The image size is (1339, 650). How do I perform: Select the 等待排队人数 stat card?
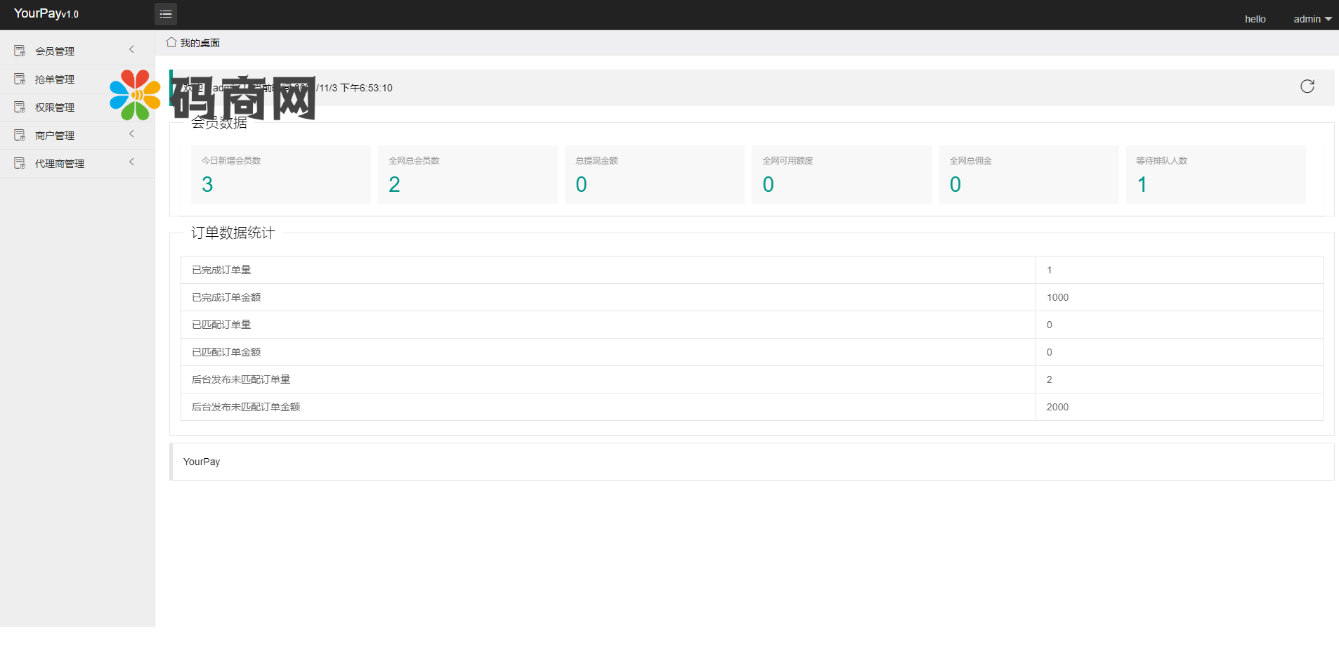[x=1215, y=174]
